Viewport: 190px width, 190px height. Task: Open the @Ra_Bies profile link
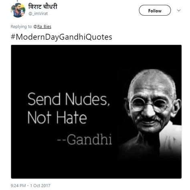coord(42,27)
